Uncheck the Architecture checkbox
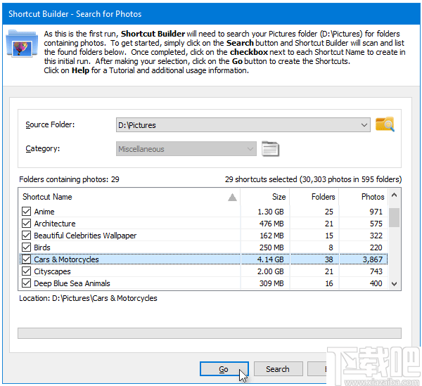The image size is (422, 386). (x=27, y=224)
